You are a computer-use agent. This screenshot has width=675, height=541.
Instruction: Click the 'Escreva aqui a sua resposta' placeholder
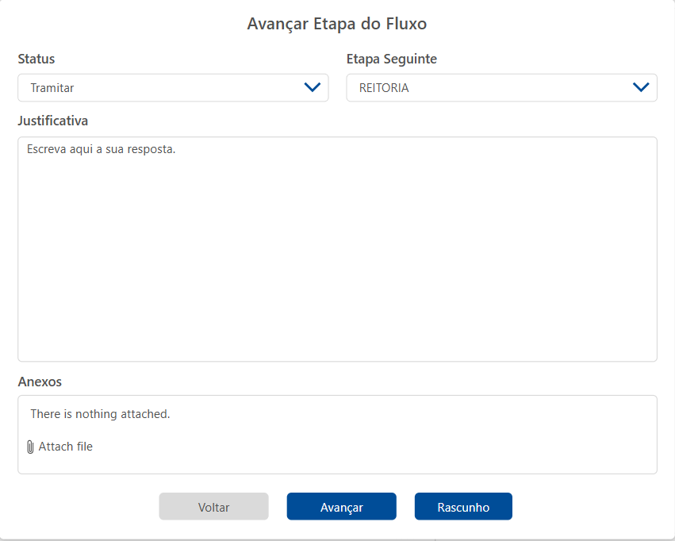(101, 148)
